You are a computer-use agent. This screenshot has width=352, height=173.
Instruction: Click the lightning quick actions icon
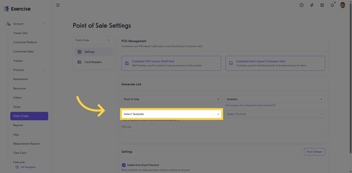click(x=312, y=5)
